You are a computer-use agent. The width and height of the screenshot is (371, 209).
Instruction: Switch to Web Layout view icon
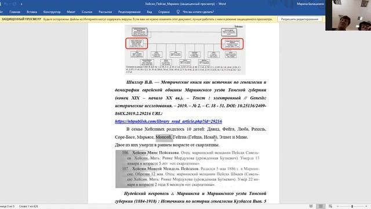(330, 207)
